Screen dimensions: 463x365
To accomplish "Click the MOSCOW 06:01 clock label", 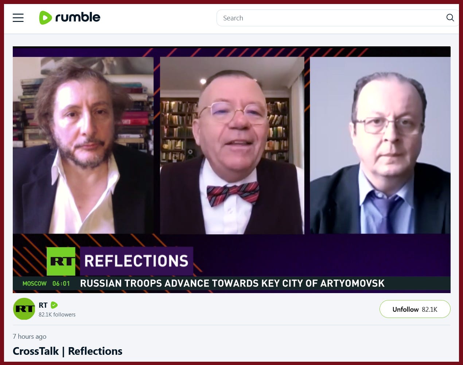I will tap(46, 284).
